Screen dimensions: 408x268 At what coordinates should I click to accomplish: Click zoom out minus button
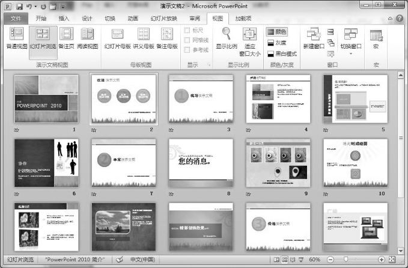(x=330, y=260)
